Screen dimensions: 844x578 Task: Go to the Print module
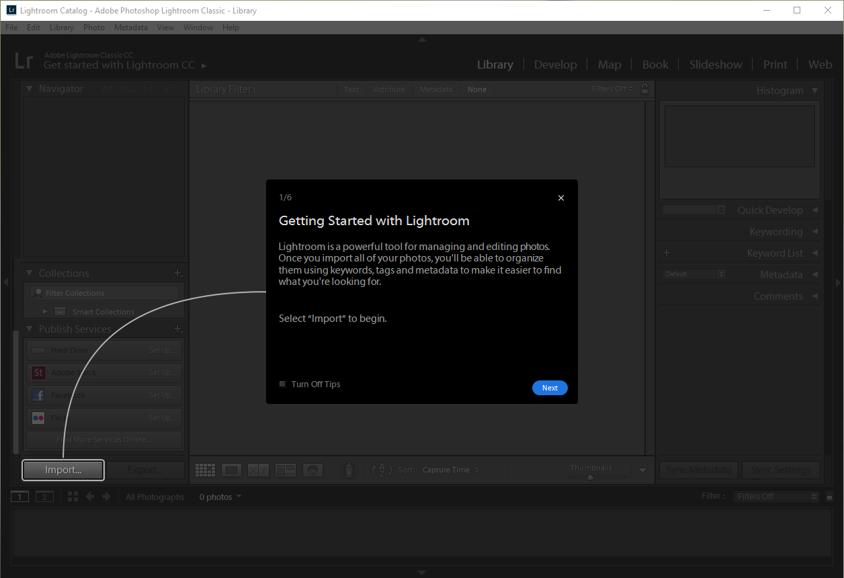pyautogui.click(x=775, y=65)
